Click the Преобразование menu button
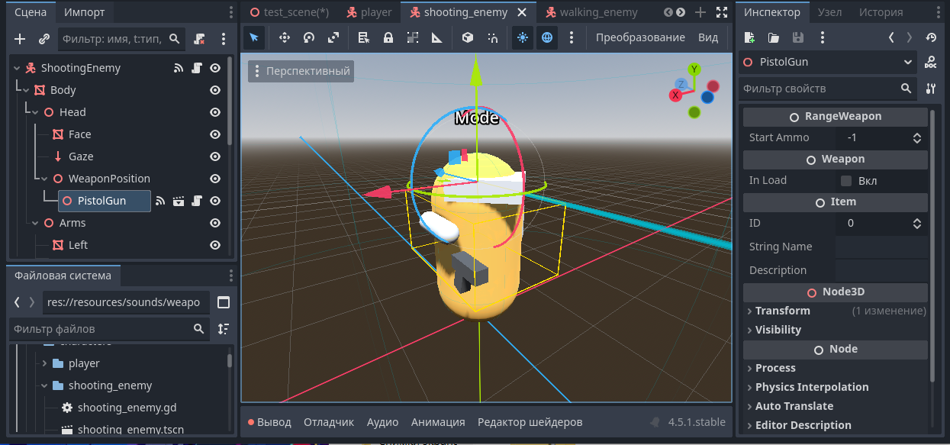 tap(640, 37)
